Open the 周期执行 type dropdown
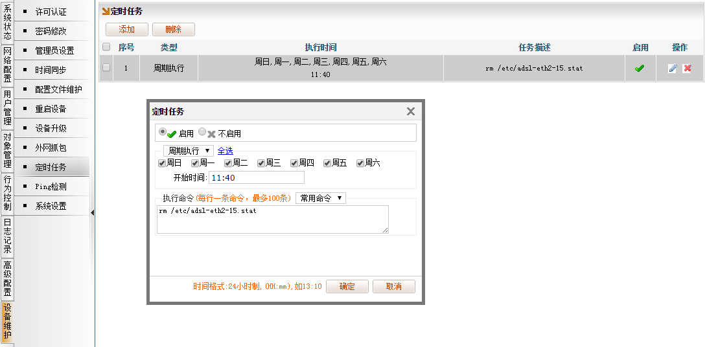The width and height of the screenshot is (707, 347). 189,150
